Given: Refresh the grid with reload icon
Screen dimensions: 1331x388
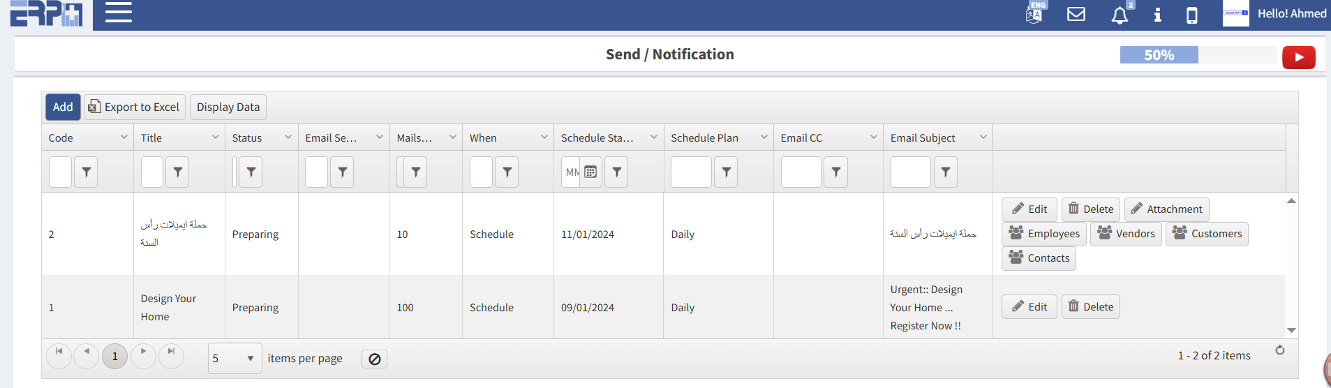Looking at the screenshot, I should 1280,350.
